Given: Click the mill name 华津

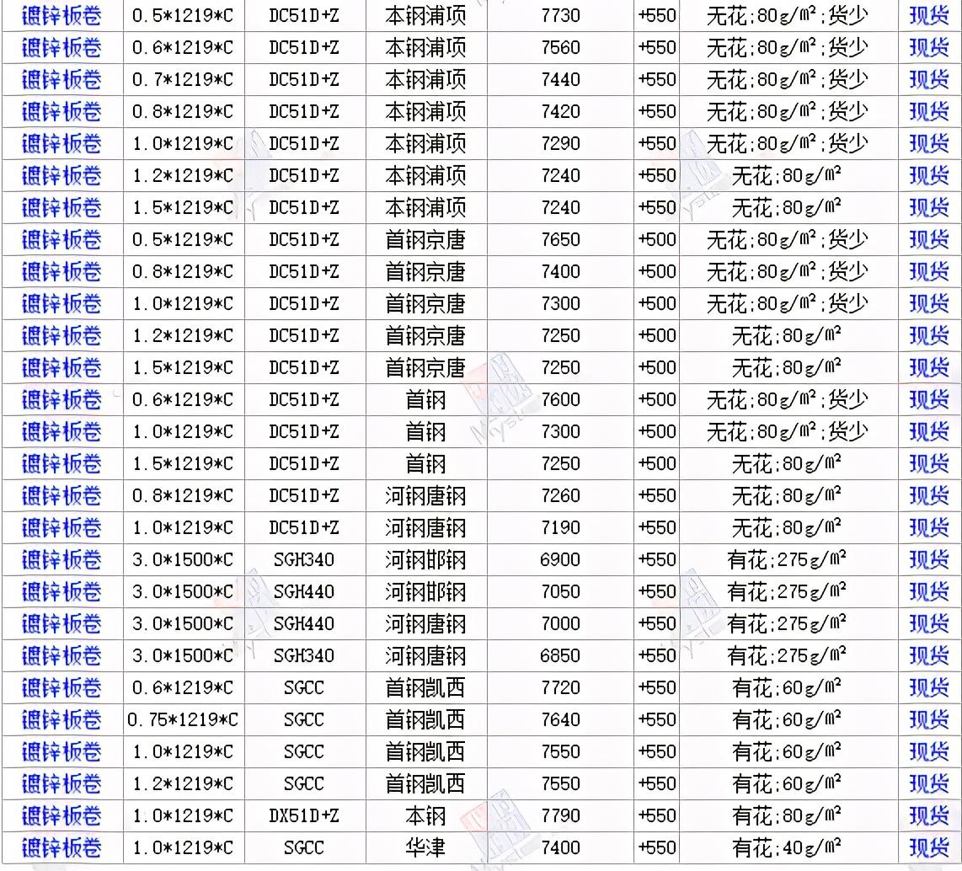Looking at the screenshot, I should point(425,847).
